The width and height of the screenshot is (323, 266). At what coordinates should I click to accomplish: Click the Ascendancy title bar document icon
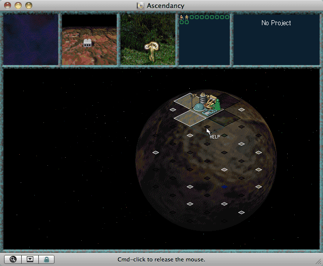point(140,6)
